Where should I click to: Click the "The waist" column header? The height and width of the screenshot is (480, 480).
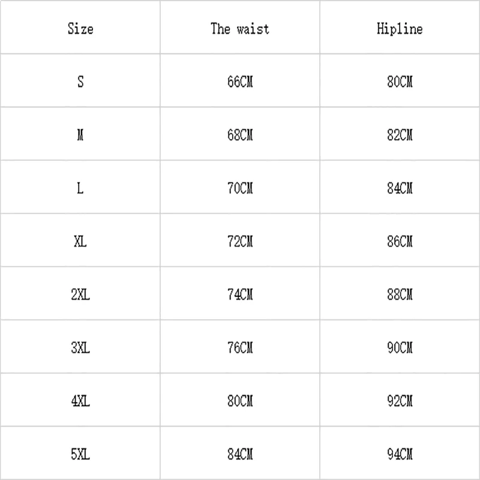pos(239,29)
